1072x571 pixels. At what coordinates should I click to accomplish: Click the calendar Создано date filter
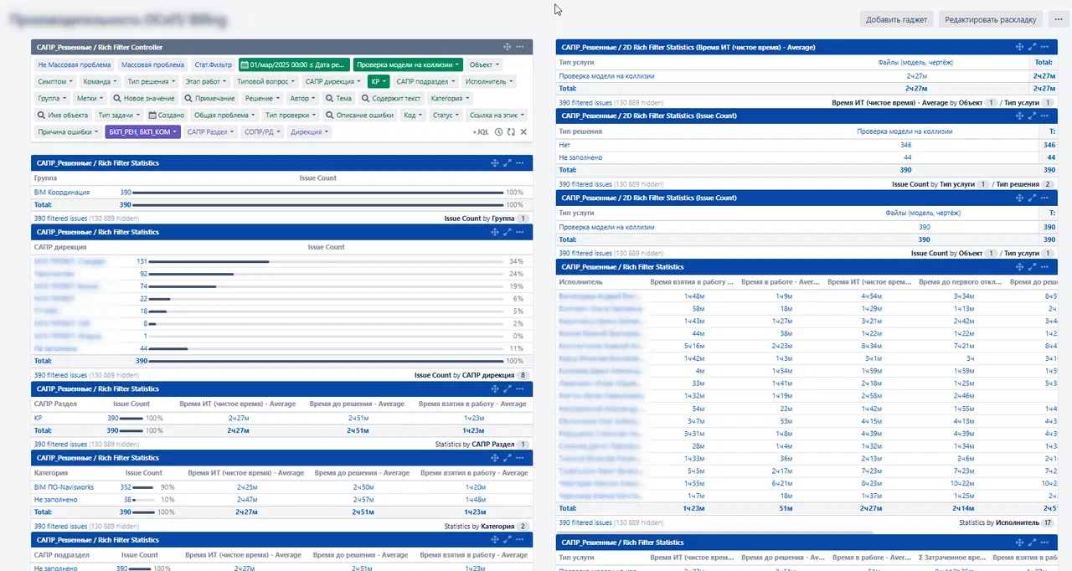tap(167, 116)
